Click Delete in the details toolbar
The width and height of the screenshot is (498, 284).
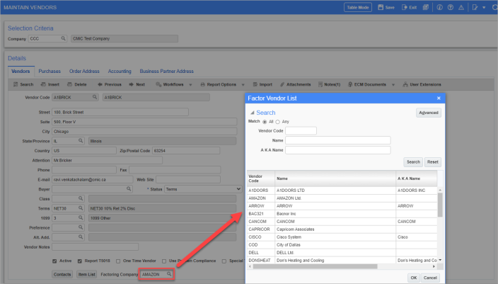coord(77,84)
